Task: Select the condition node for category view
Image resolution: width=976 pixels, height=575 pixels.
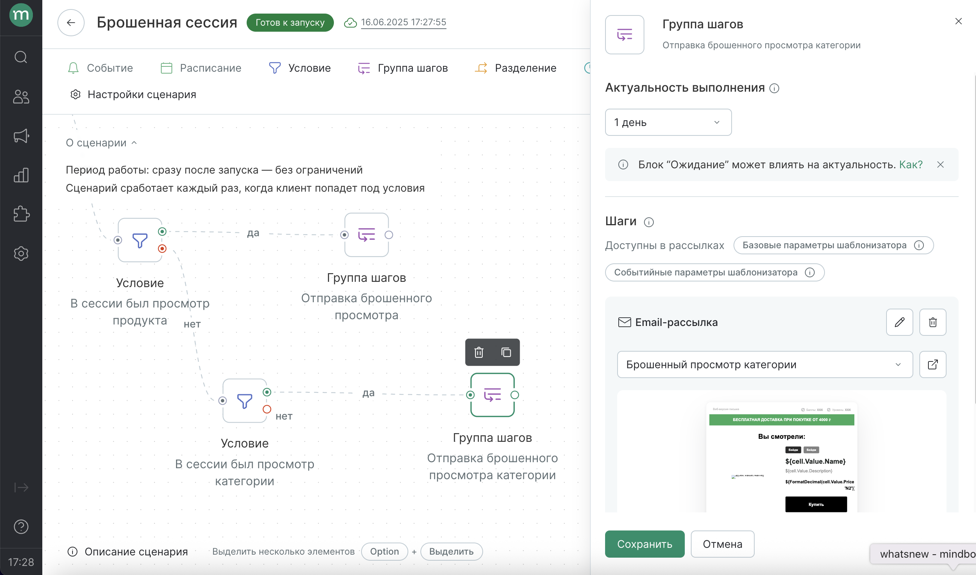Action: [245, 401]
